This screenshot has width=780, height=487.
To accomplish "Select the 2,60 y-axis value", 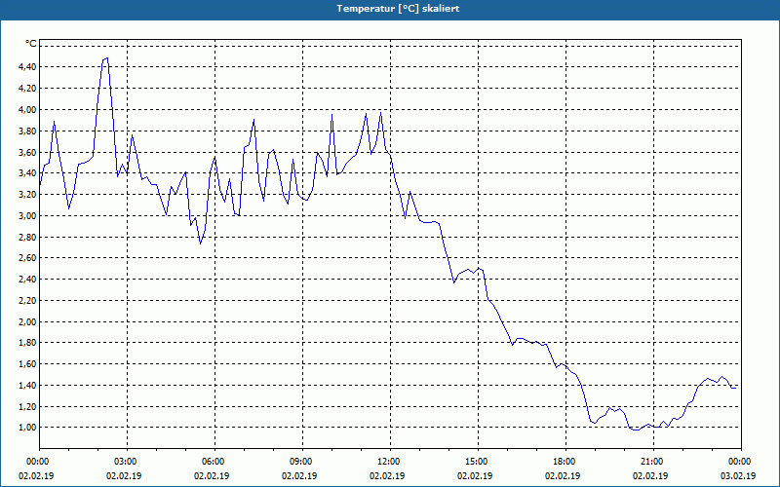I will (x=27, y=257).
